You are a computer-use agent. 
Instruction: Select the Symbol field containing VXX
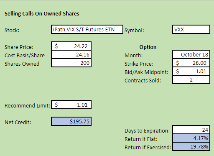(191, 29)
